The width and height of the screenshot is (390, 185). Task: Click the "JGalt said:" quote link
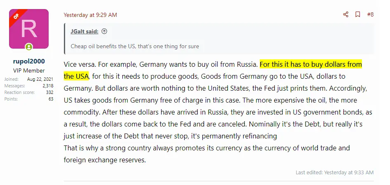[84, 31]
